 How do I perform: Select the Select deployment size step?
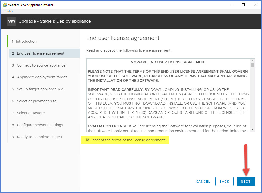coord(37,101)
